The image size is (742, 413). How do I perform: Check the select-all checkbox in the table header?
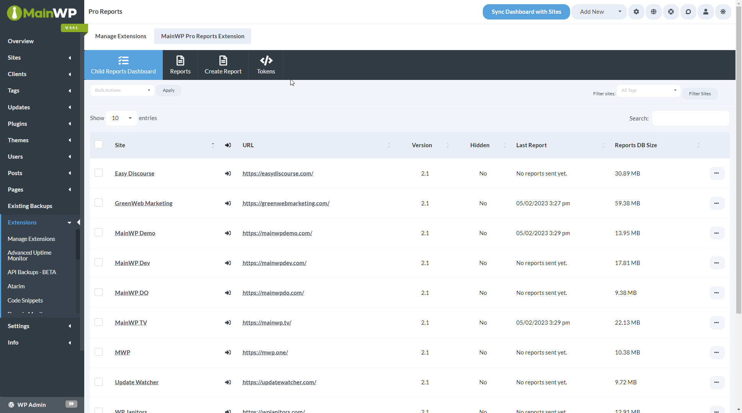[x=98, y=144]
